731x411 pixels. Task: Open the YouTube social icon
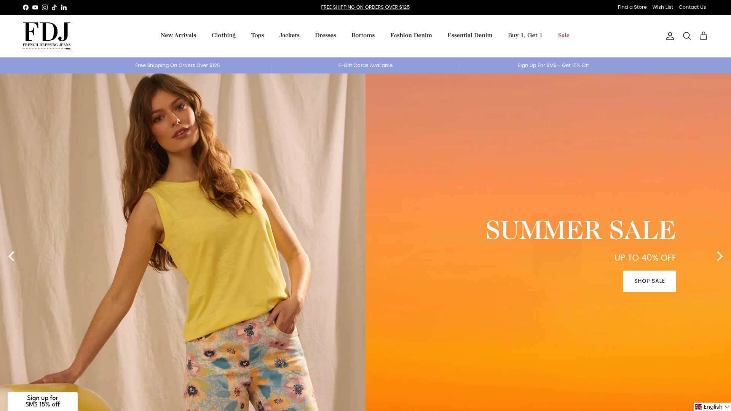(35, 7)
